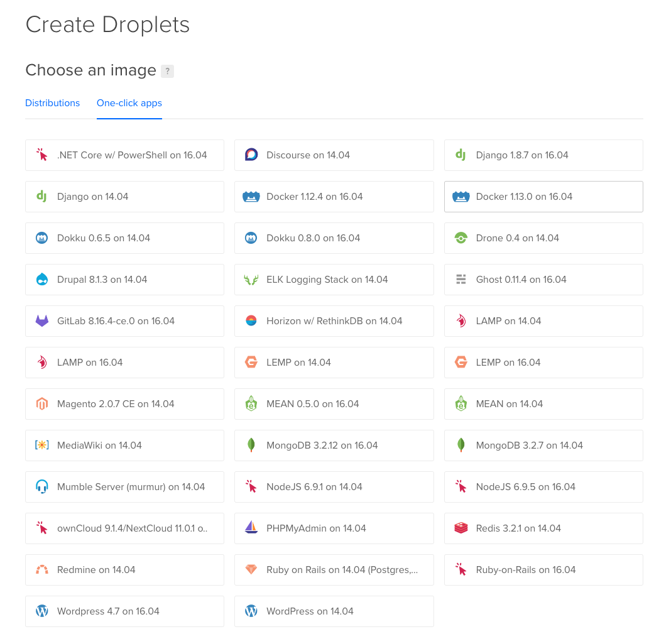Click the MongoDB leaf icon on MongoDB 3.2.12
This screenshot has height=639, width=654.
pyautogui.click(x=251, y=445)
